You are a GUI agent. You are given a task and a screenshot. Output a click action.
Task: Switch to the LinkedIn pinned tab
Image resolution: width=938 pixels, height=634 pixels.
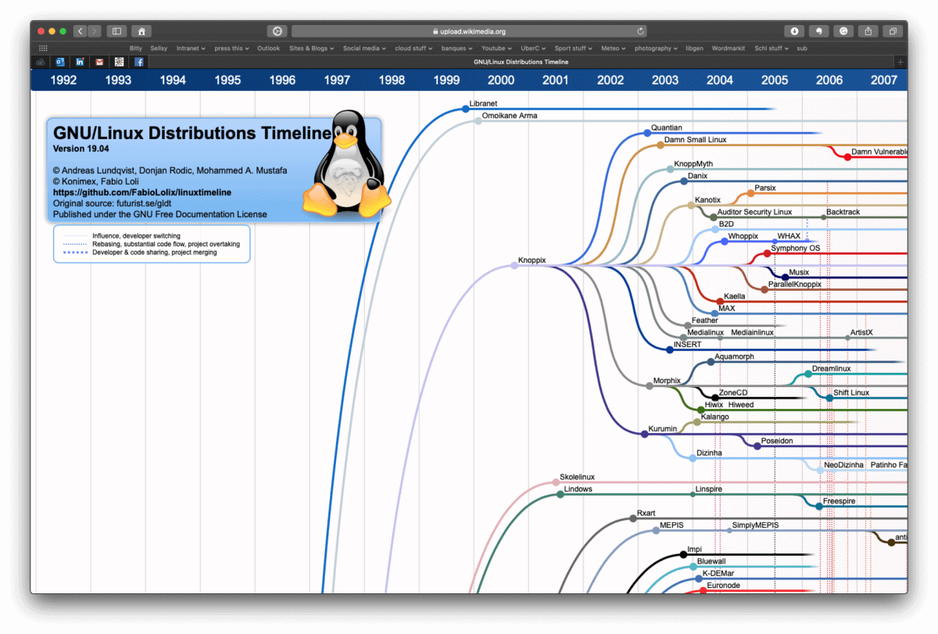tap(80, 62)
